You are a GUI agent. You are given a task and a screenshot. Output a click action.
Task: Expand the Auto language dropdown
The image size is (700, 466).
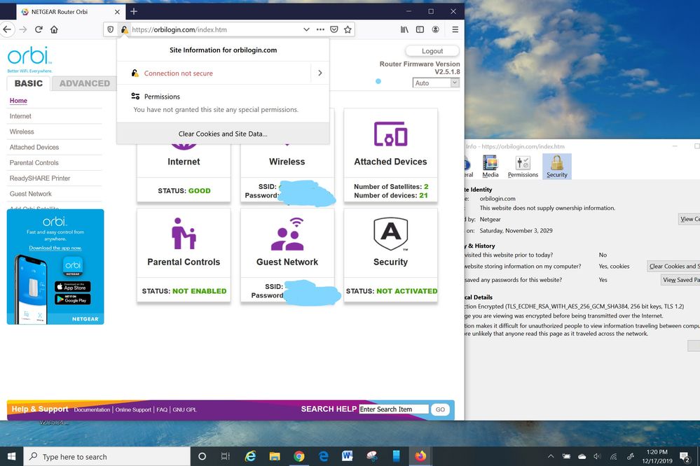(x=436, y=83)
